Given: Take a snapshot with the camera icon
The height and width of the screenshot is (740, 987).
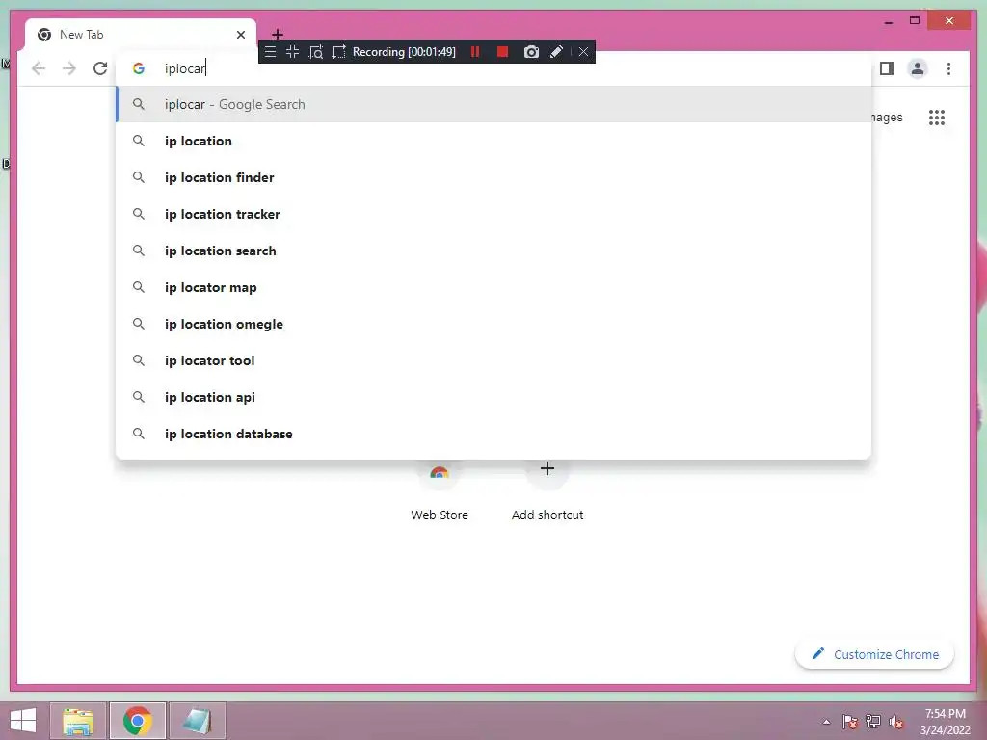Looking at the screenshot, I should pos(531,52).
